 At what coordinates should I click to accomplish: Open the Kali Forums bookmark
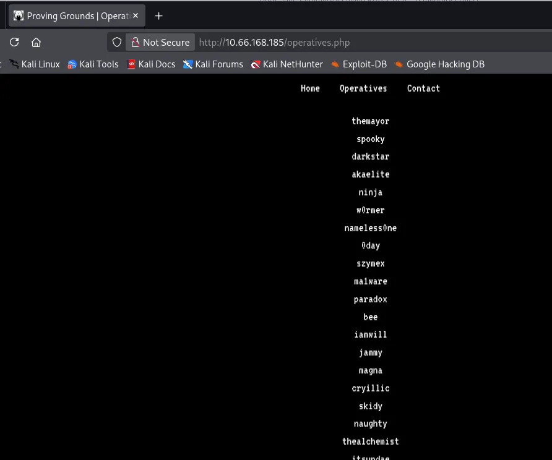pyautogui.click(x=213, y=64)
